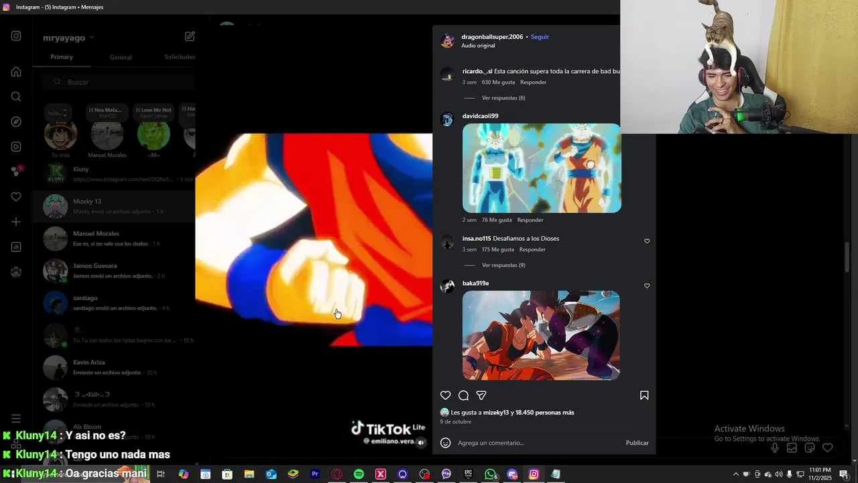Open Manuel Morales note avatar
The height and width of the screenshot is (483, 858).
pyautogui.click(x=107, y=136)
